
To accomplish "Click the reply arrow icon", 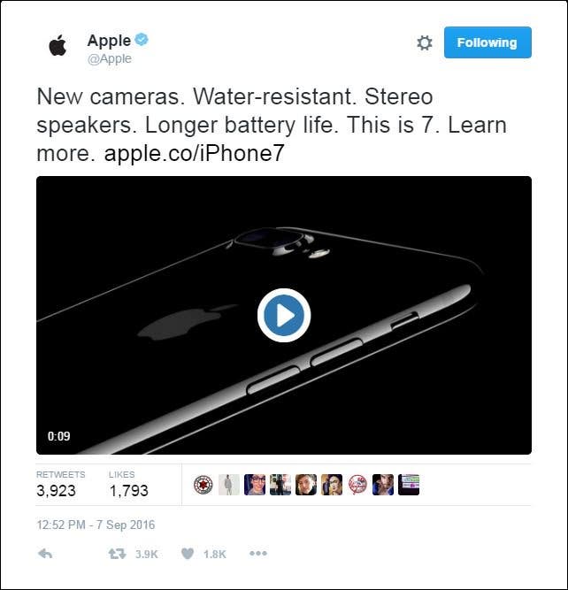I will [x=45, y=554].
